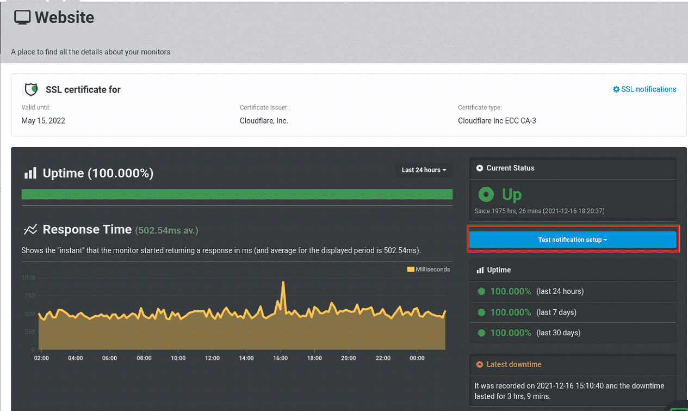Click the green uptime progress bar
The width and height of the screenshot is (688, 411).
coord(237,194)
